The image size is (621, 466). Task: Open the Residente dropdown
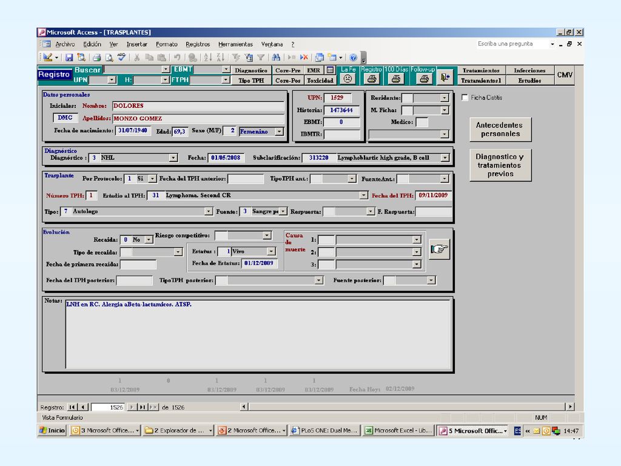445,98
